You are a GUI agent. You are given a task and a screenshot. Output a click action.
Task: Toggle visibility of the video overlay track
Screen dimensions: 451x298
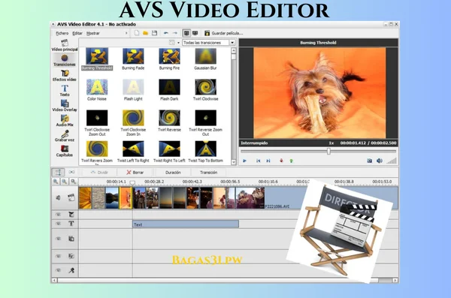[58, 239]
